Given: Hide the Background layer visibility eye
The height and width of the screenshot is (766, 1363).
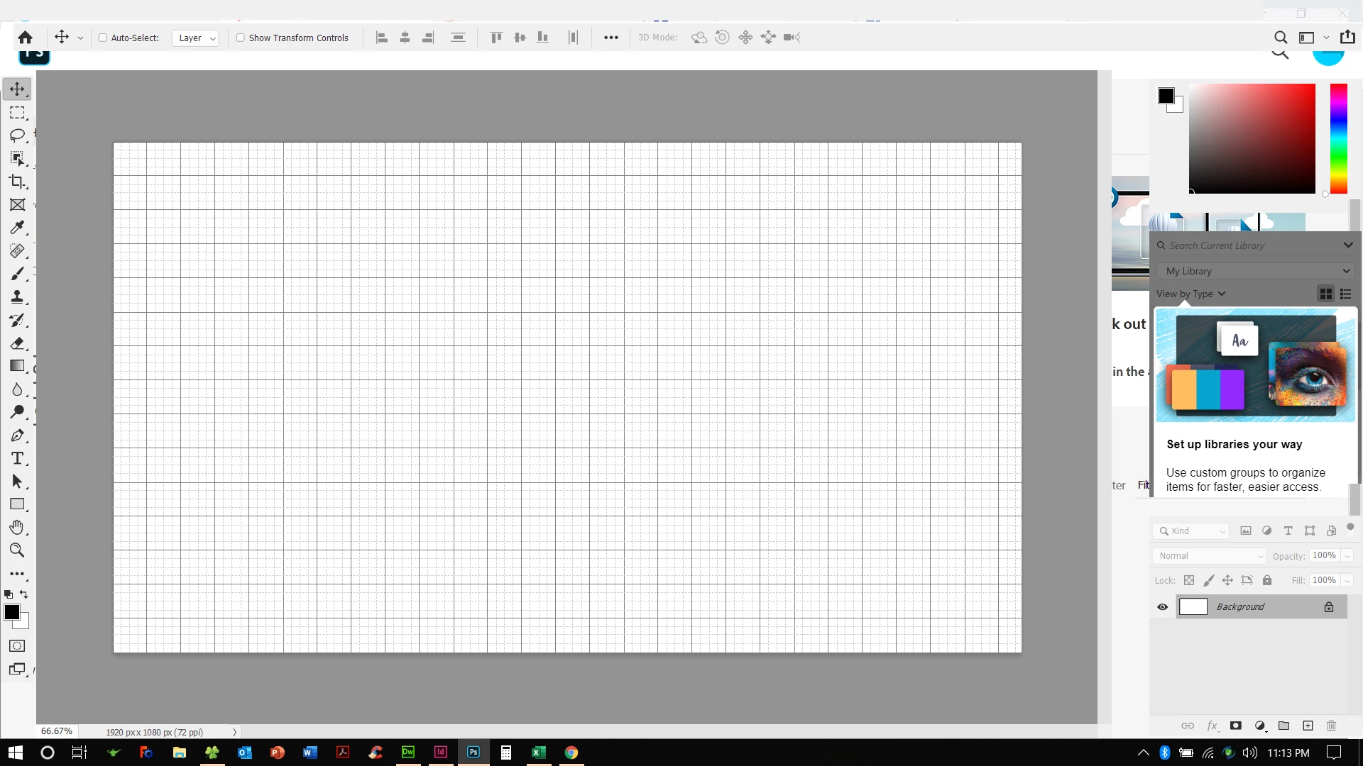Looking at the screenshot, I should (1162, 607).
